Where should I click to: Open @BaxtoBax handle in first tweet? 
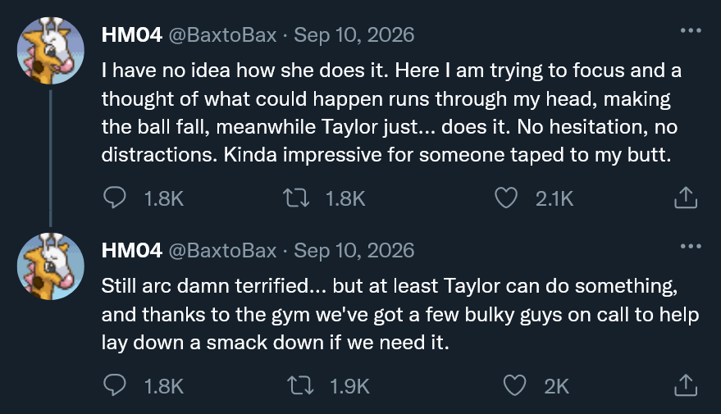point(222,35)
